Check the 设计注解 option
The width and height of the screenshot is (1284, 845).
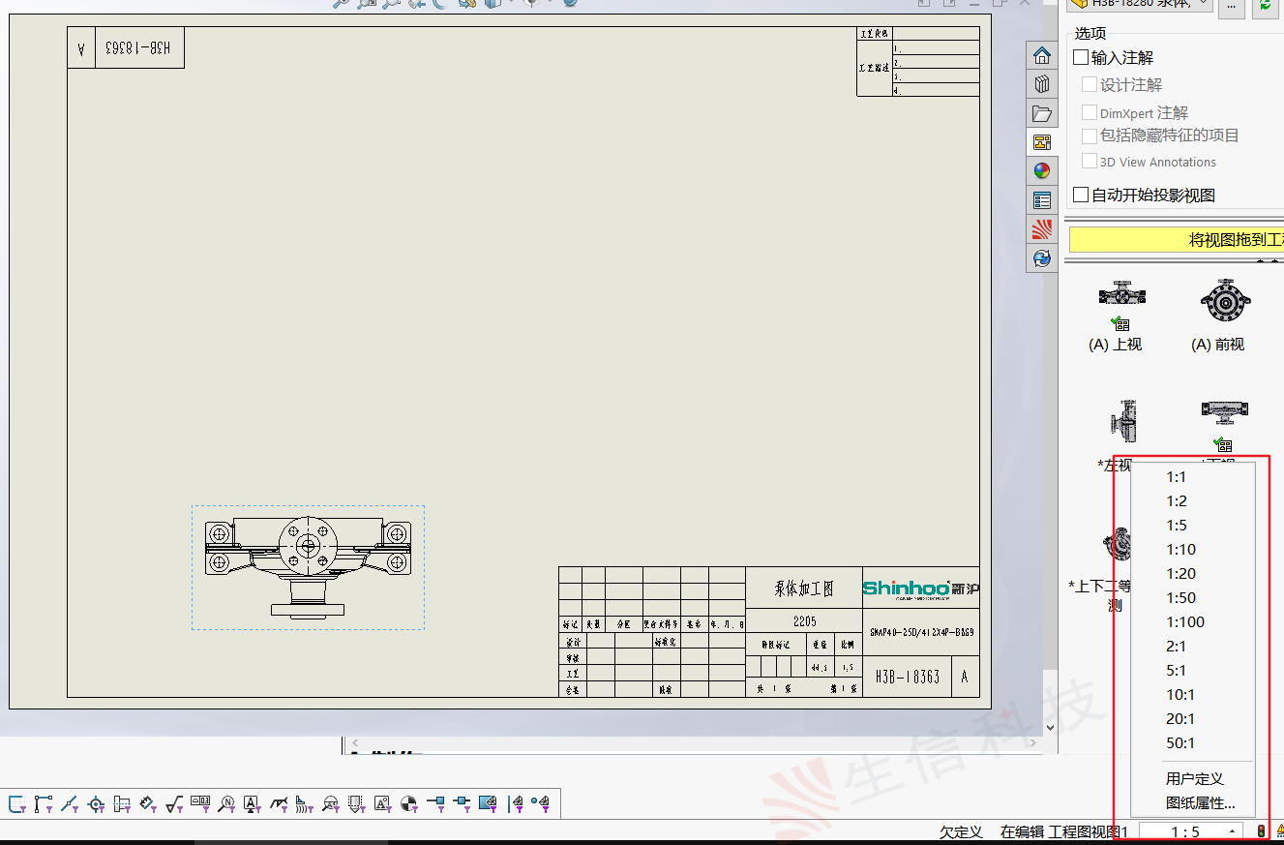click(x=1090, y=85)
